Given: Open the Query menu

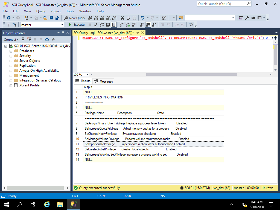Looking at the screenshot, I should pyautogui.click(x=41, y=11).
